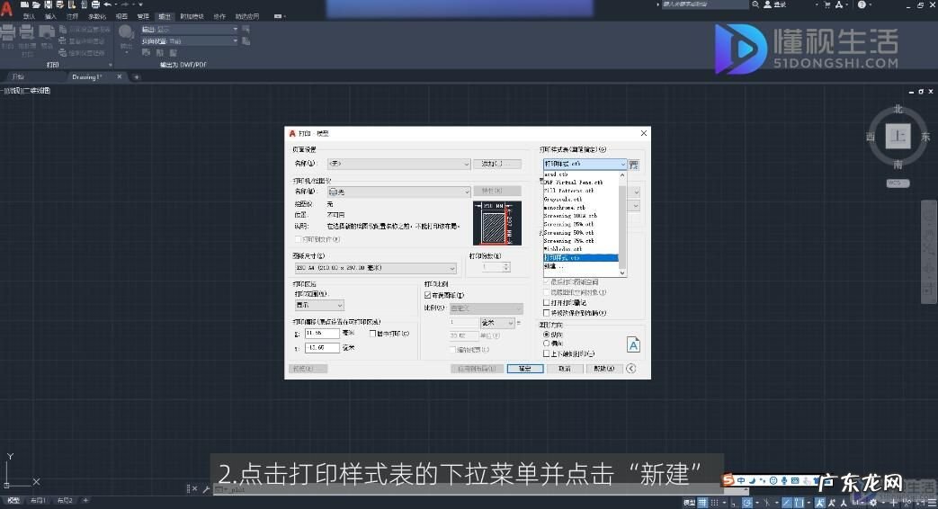Select "新建..." in the plot style list
The height and width of the screenshot is (509, 938).
coord(555,266)
